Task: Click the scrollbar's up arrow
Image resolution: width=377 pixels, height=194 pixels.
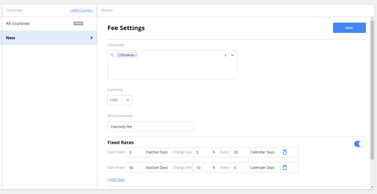Action: click(372, 18)
